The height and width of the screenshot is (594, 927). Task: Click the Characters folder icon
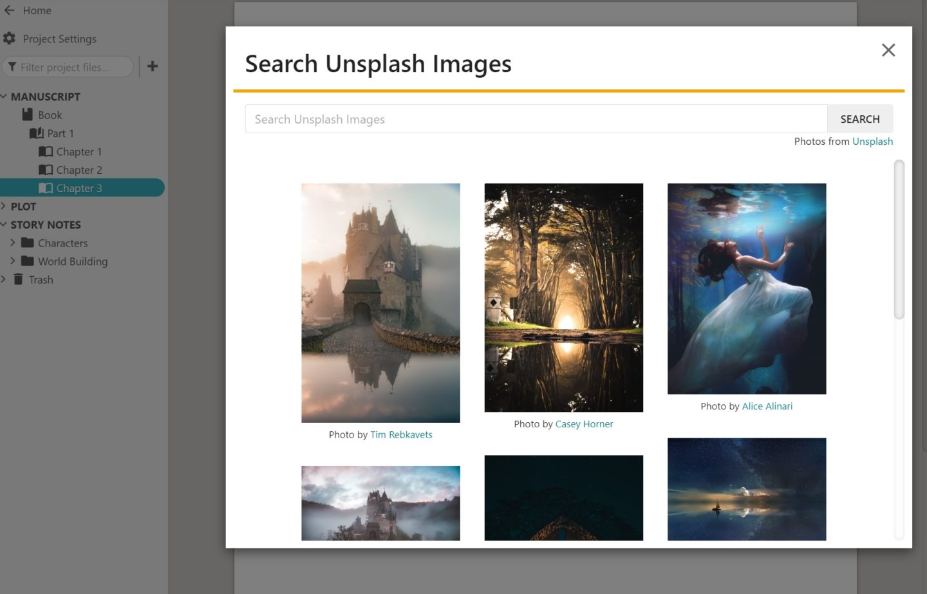pos(27,243)
